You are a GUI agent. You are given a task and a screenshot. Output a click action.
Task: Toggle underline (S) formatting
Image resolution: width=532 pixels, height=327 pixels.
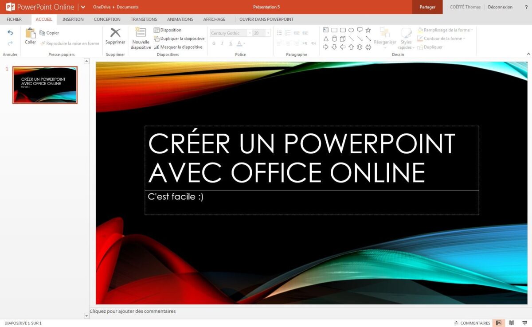point(231,43)
